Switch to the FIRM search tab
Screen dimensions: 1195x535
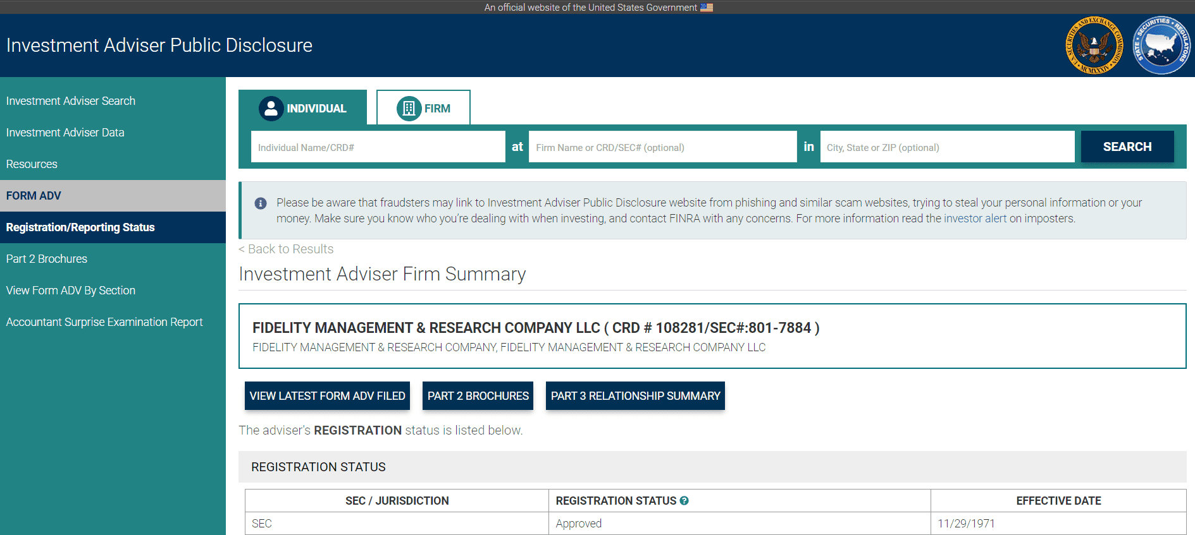(x=423, y=107)
